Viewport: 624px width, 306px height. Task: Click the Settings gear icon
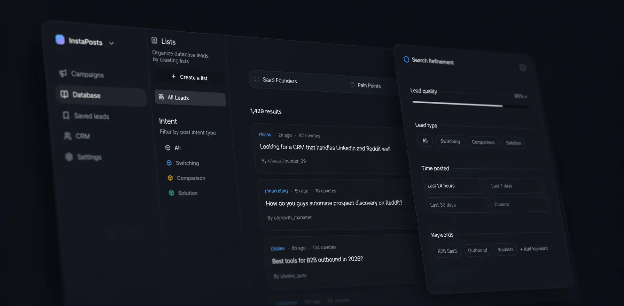69,157
